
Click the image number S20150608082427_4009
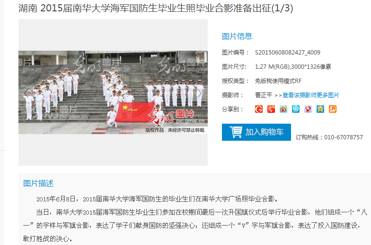tap(288, 52)
